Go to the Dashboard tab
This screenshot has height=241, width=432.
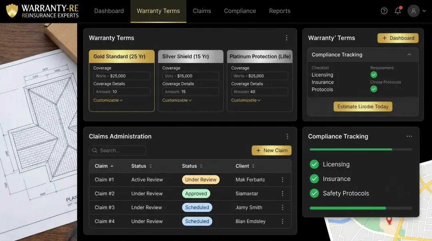point(109,11)
